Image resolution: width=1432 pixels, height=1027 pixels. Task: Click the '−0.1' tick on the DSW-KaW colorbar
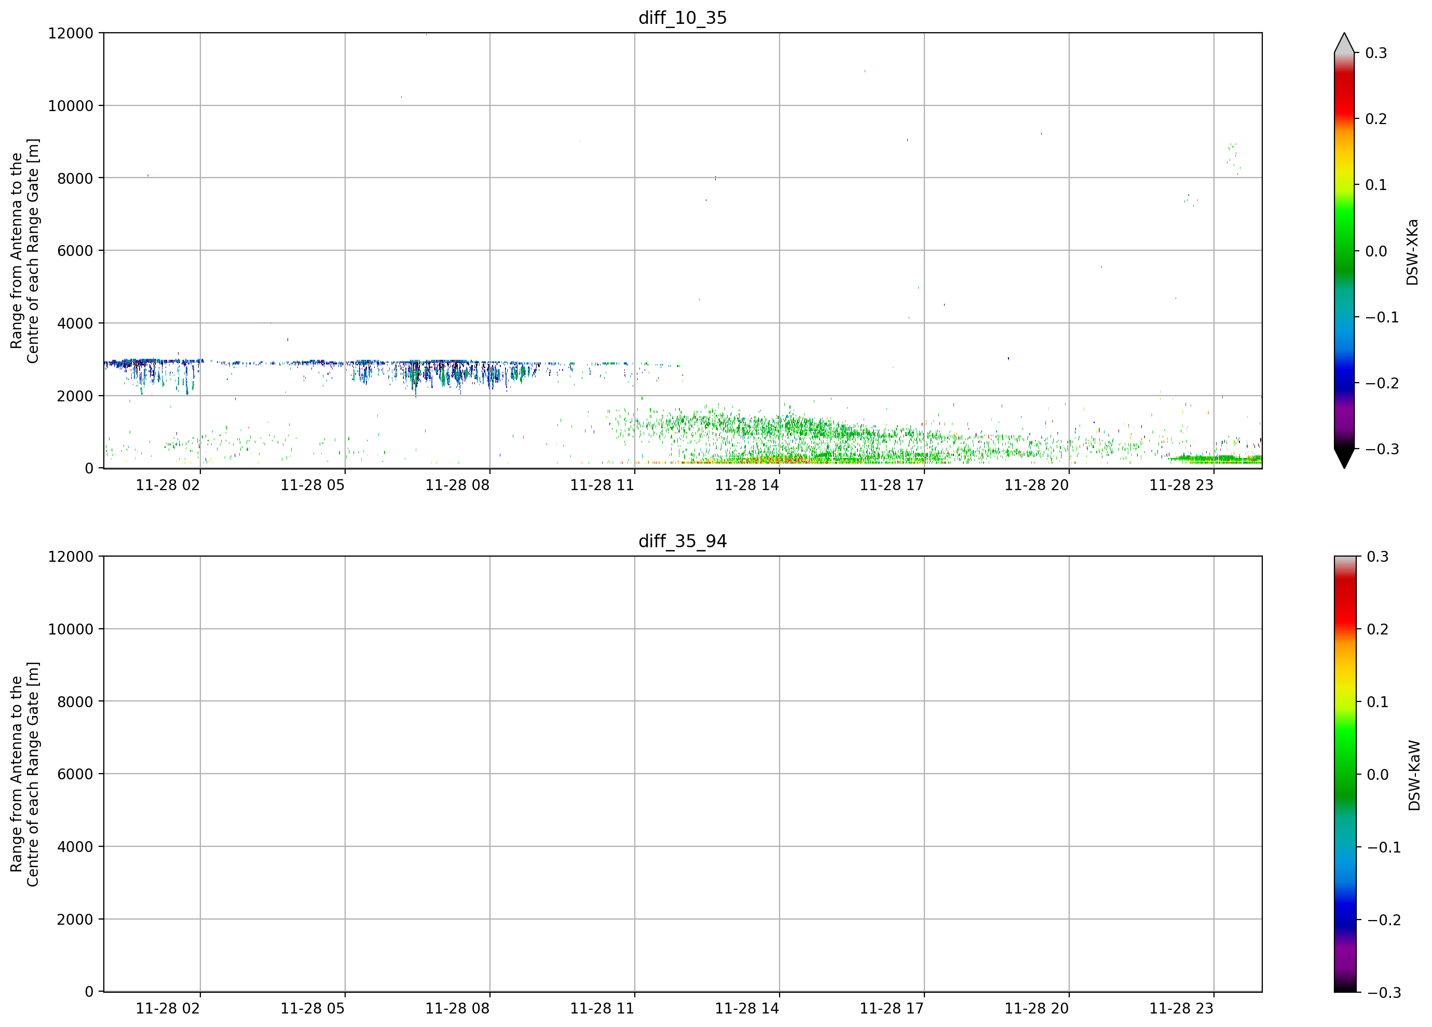click(1384, 848)
